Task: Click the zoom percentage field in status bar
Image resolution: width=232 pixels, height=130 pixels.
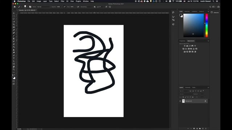Action: (x=19, y=129)
